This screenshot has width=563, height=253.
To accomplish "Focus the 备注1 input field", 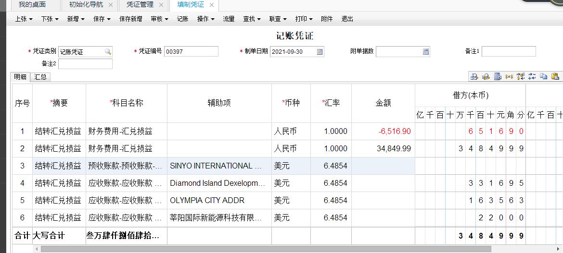I will pyautogui.click(x=509, y=51).
